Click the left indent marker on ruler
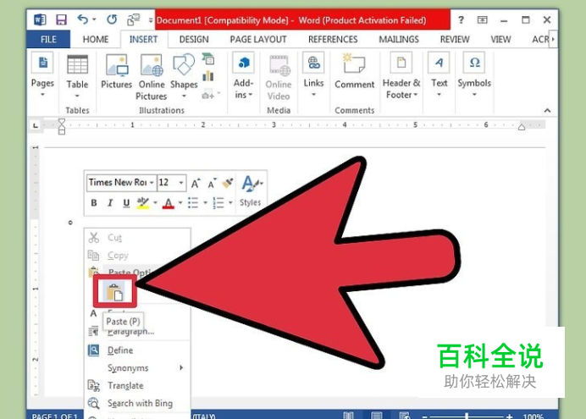The image size is (586, 419). click(x=62, y=131)
